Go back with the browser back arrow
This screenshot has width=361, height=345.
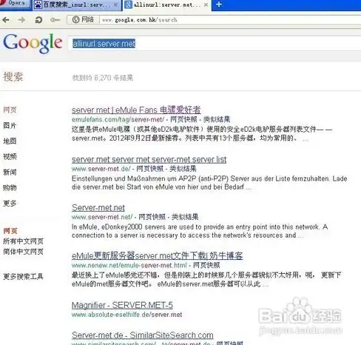click(x=6, y=20)
